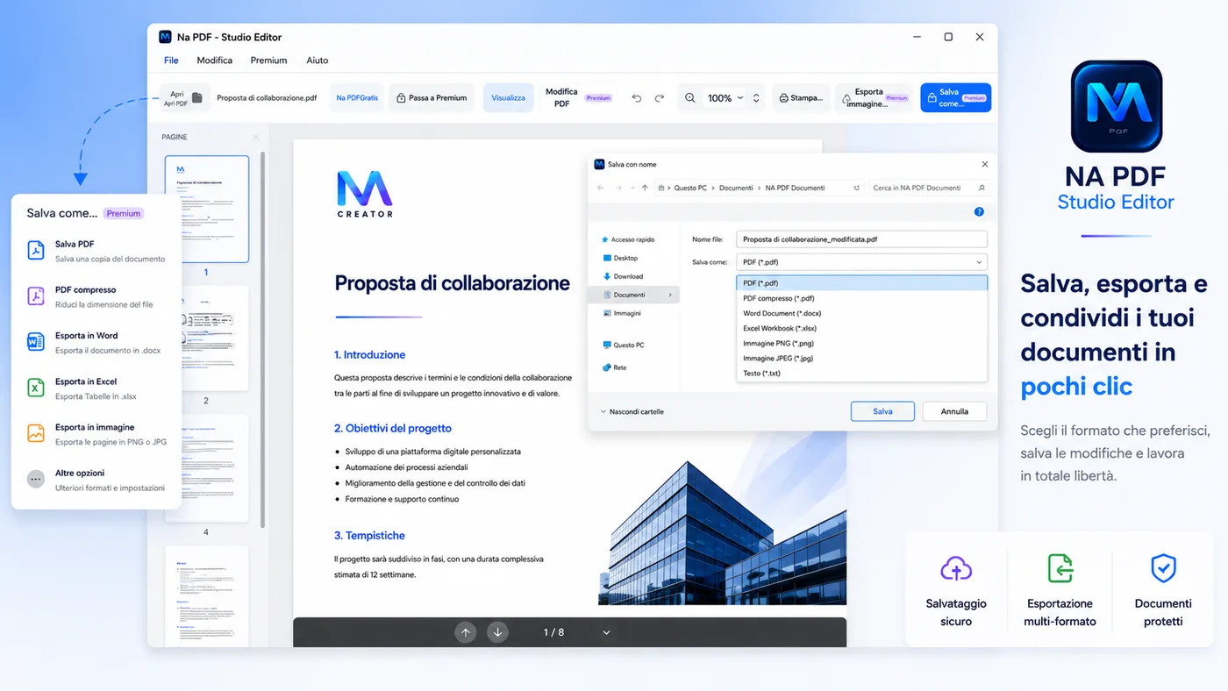Open the Salva come file type dropdown
The width and height of the screenshot is (1228, 691).
[x=861, y=262]
